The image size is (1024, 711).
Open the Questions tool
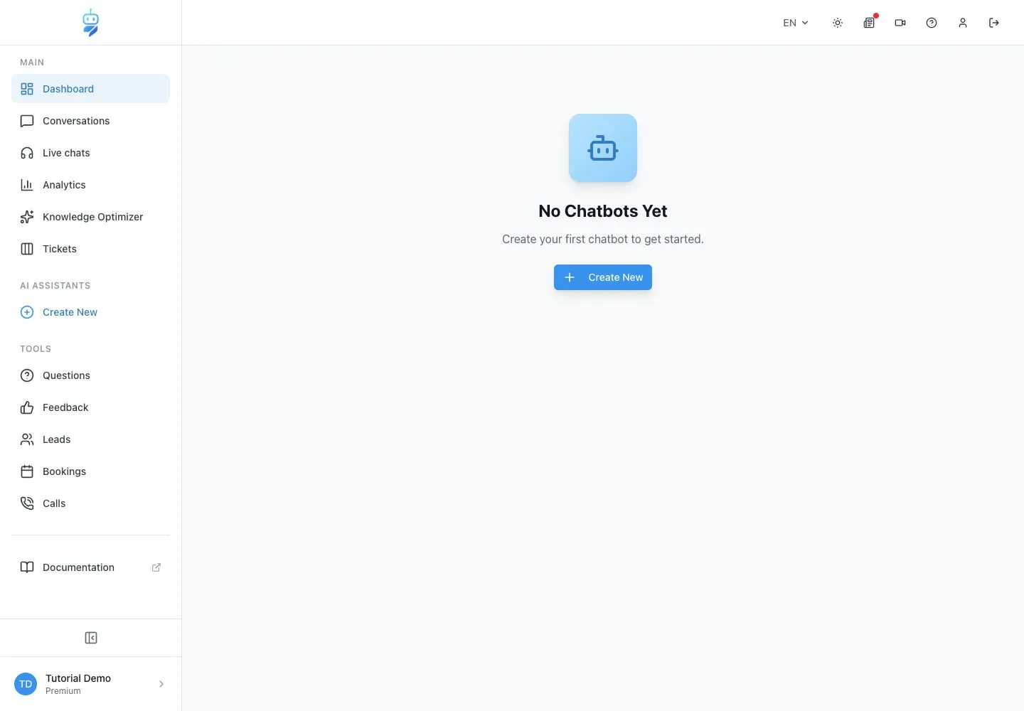(x=90, y=375)
